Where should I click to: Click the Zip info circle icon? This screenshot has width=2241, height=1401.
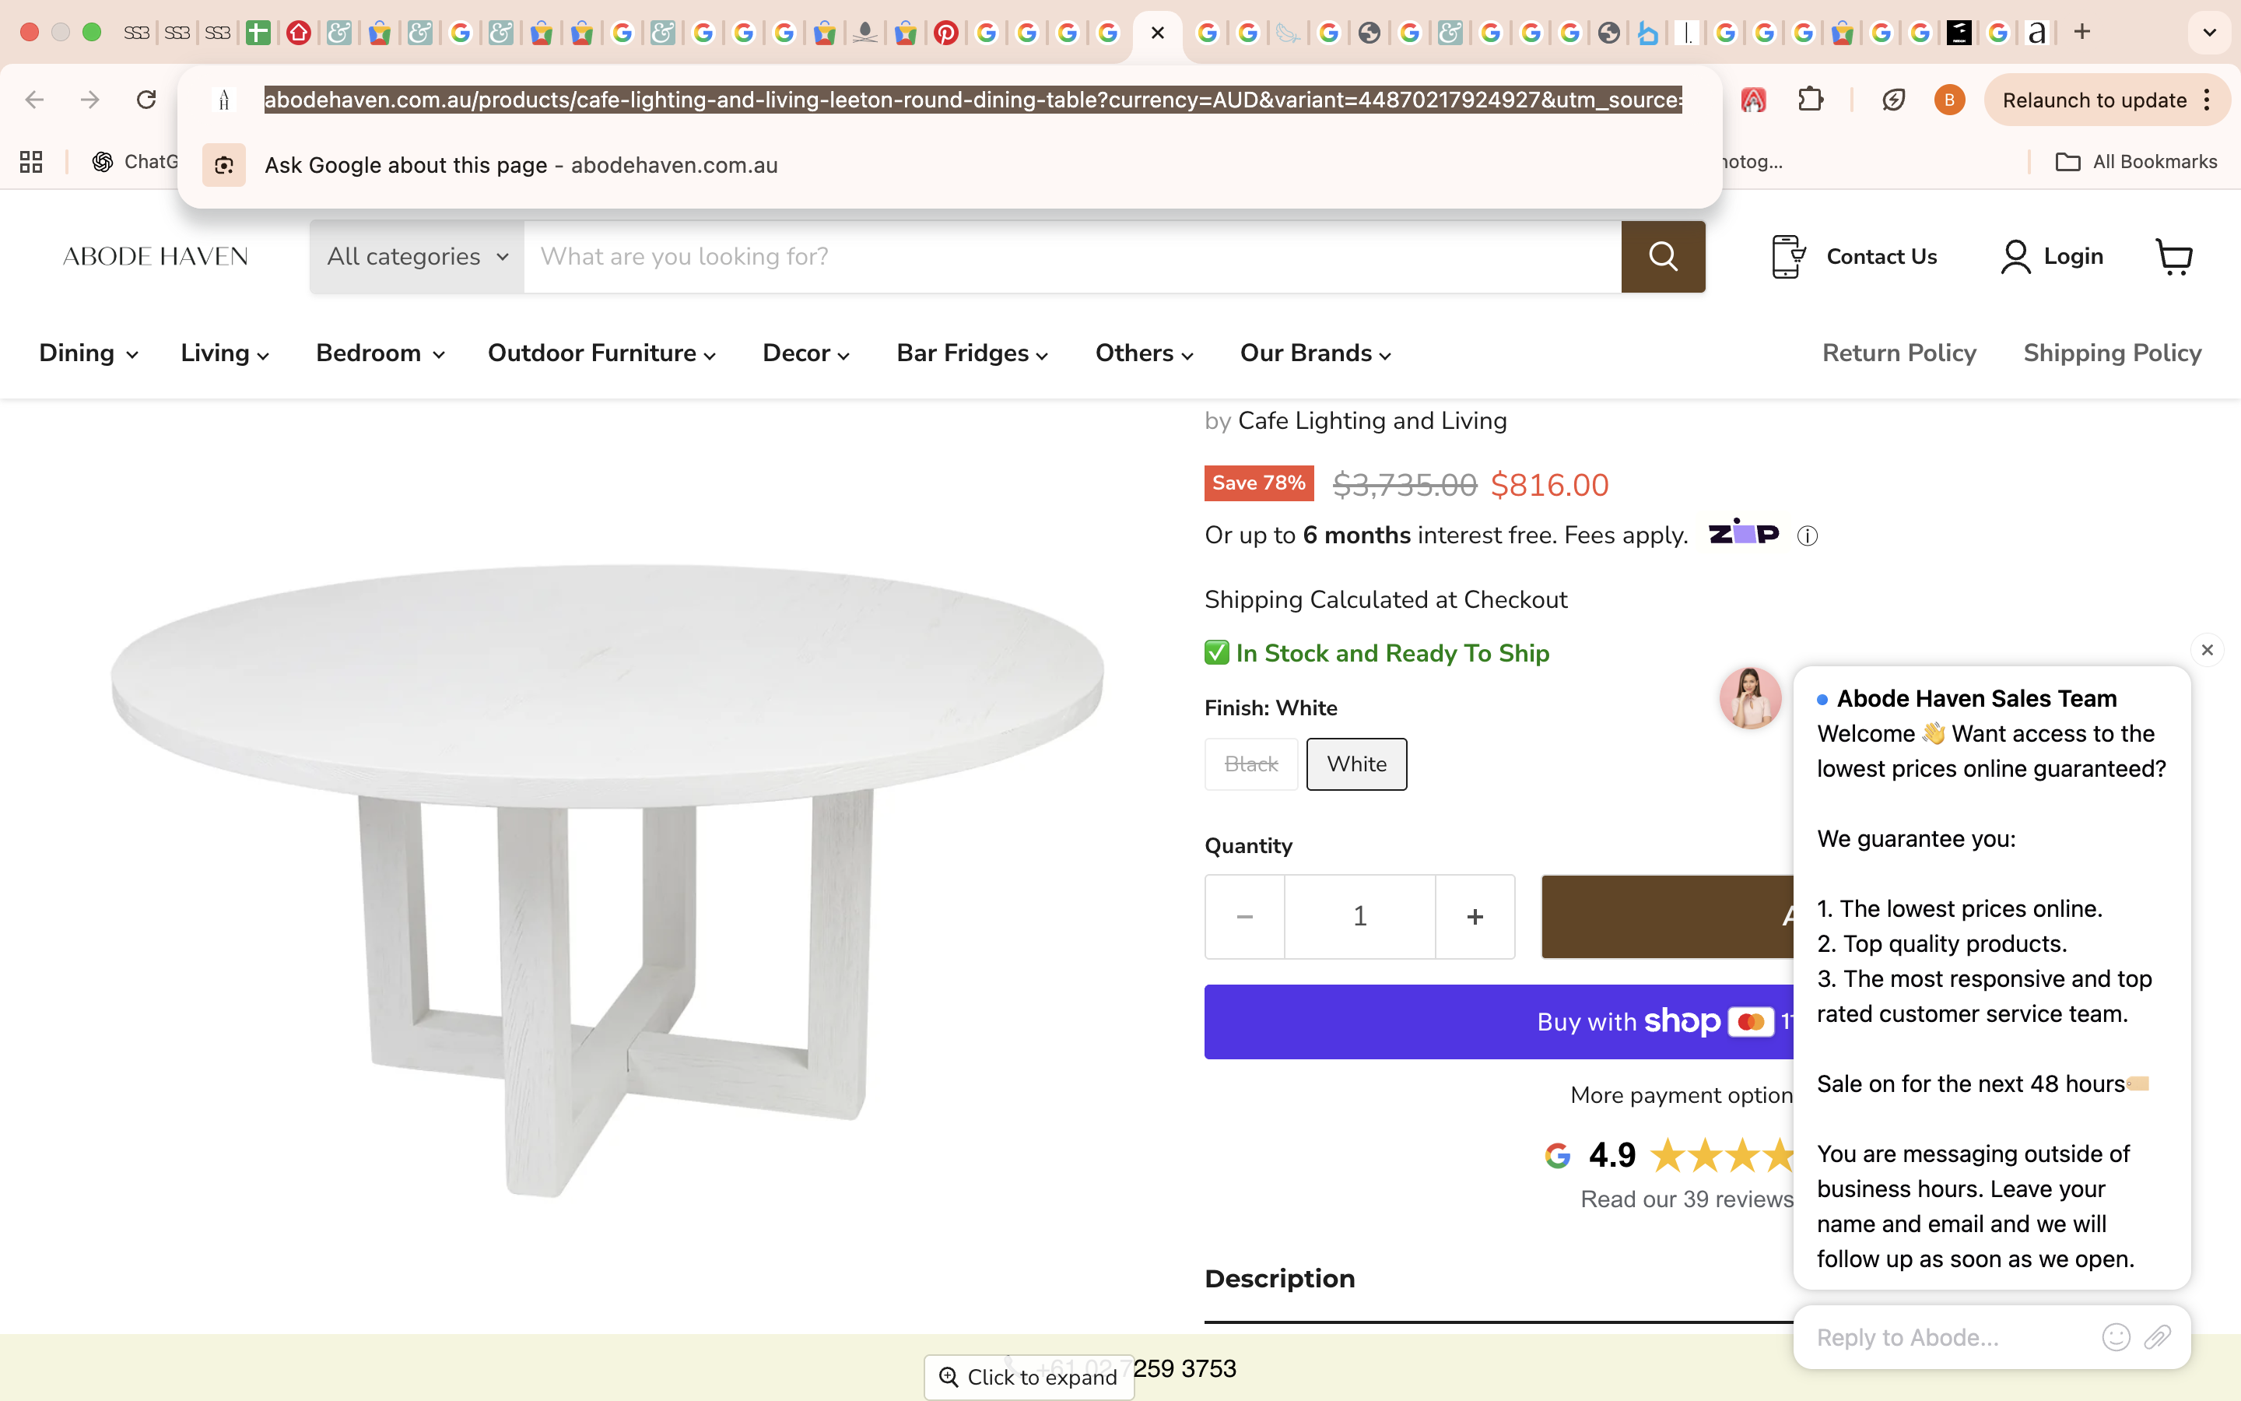tap(1807, 536)
